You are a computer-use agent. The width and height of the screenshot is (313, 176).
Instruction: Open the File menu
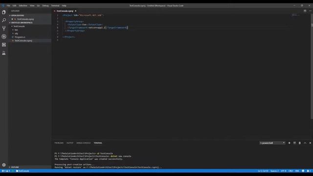tap(8, 5)
